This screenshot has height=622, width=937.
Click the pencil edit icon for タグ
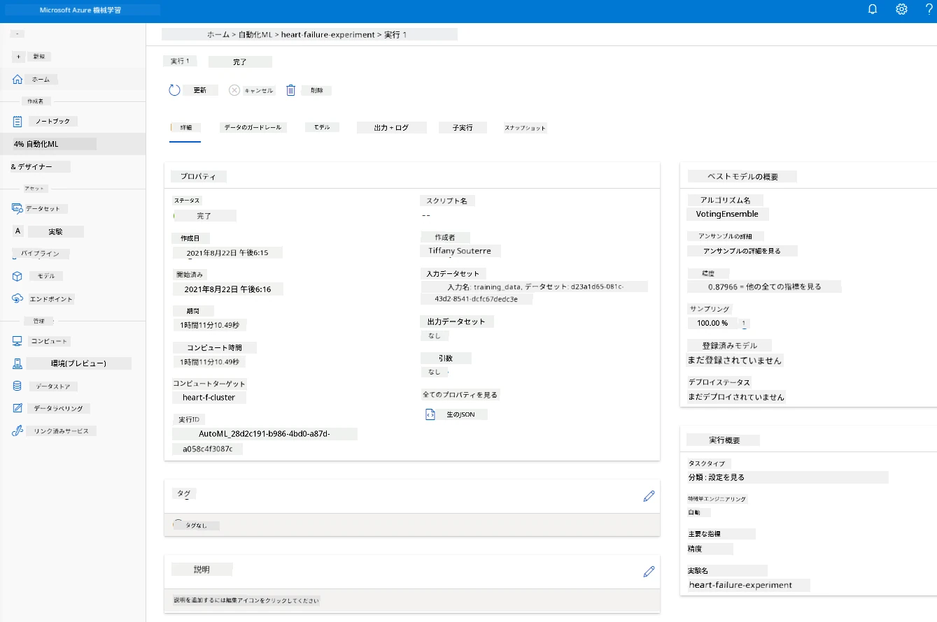click(x=649, y=496)
